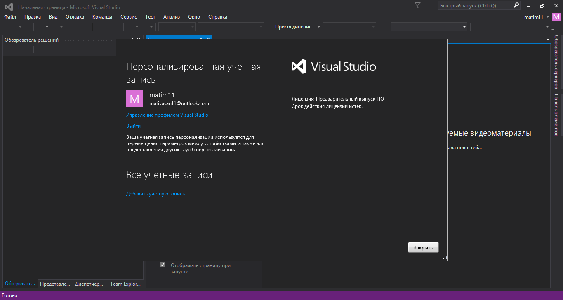The image size is (563, 300).
Task: Click Лицензия: Предварительный выпуск ПО text
Action: pyautogui.click(x=338, y=99)
